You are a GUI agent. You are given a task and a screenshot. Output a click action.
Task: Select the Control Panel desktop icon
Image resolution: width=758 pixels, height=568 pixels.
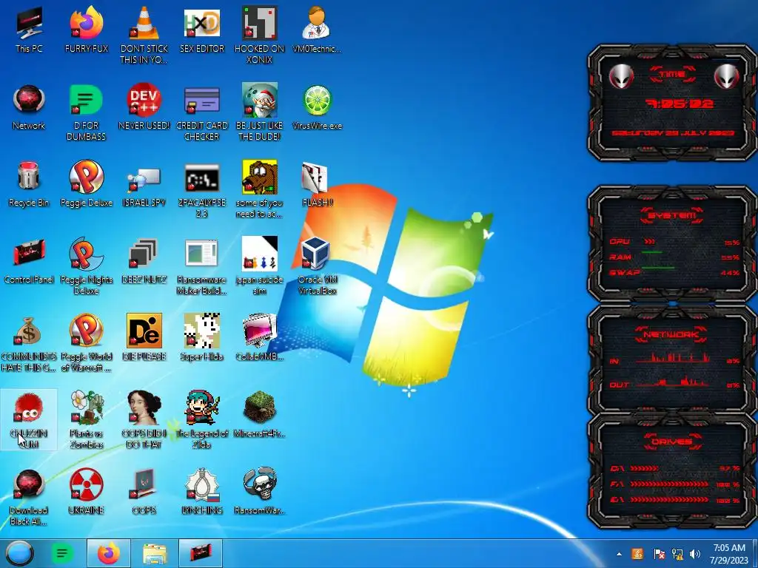(x=29, y=254)
